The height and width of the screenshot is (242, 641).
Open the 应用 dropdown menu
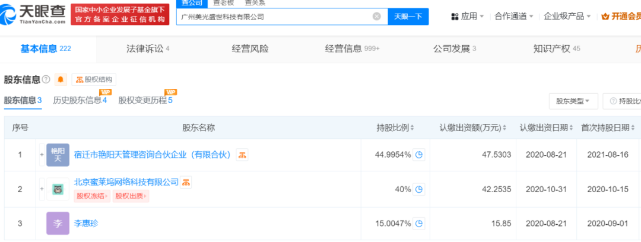468,17
